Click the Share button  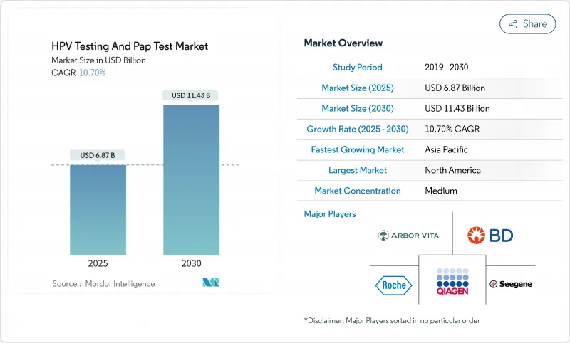tap(527, 23)
